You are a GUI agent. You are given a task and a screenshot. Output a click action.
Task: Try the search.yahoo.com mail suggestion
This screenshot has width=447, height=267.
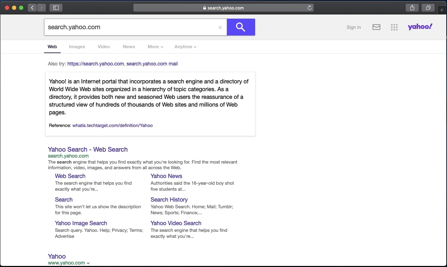pos(152,64)
